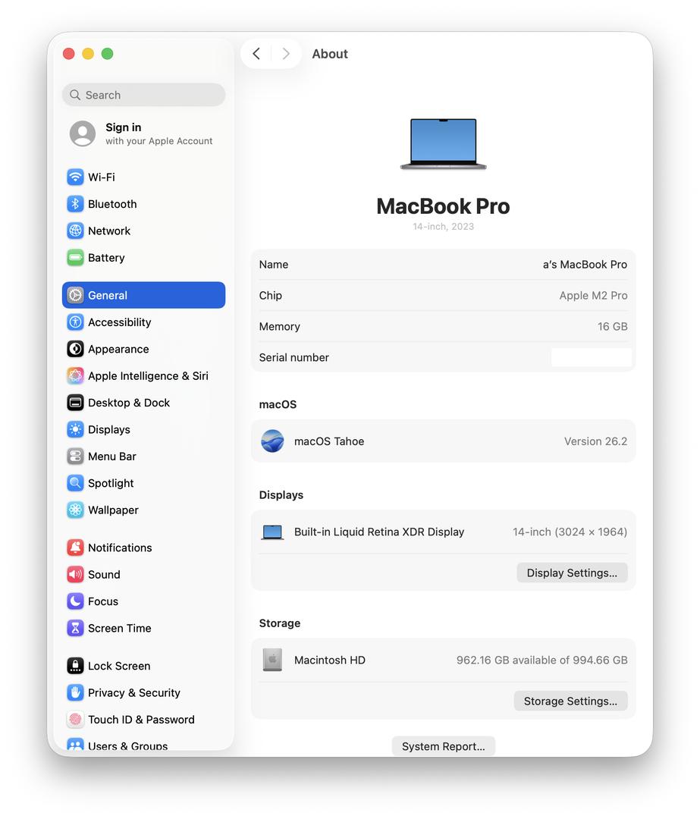The image size is (700, 819).
Task: Click the Sound speaker icon
Action: coord(75,575)
